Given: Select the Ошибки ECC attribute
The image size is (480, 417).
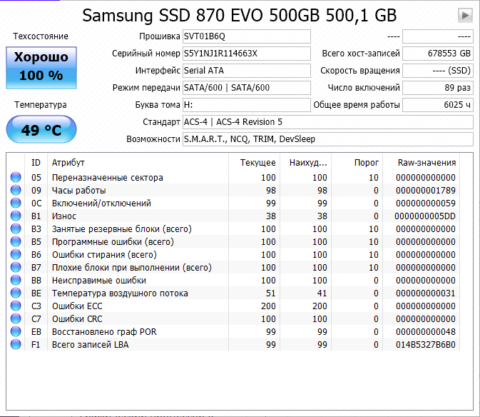Looking at the screenshot, I should [x=77, y=306].
